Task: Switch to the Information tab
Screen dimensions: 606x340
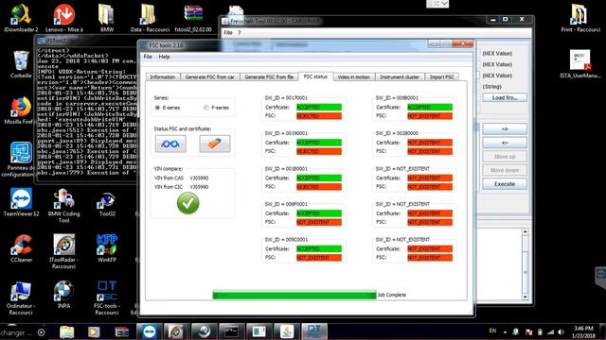Action: click(x=162, y=76)
